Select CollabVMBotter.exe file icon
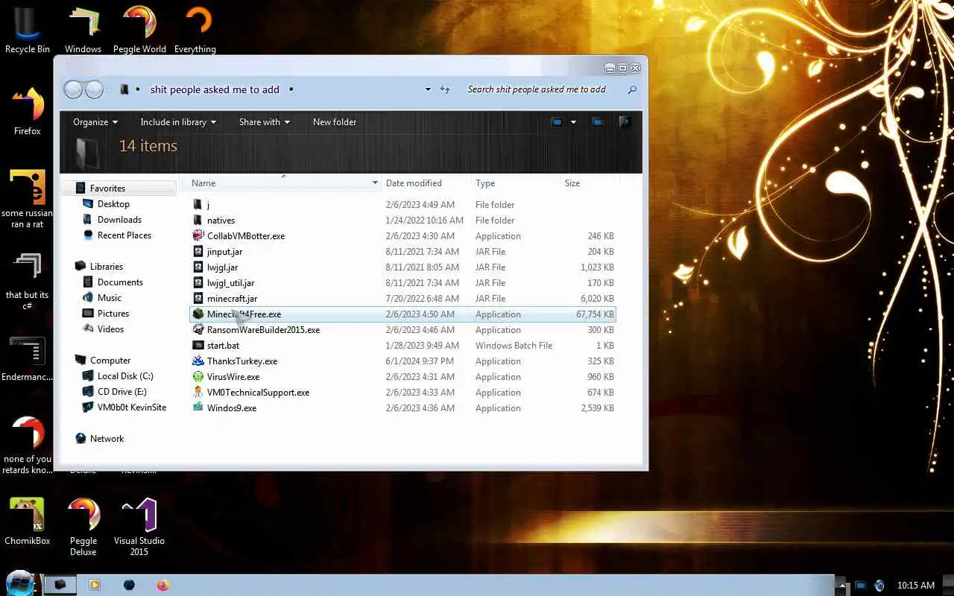Image resolution: width=954 pixels, height=596 pixels. click(198, 235)
